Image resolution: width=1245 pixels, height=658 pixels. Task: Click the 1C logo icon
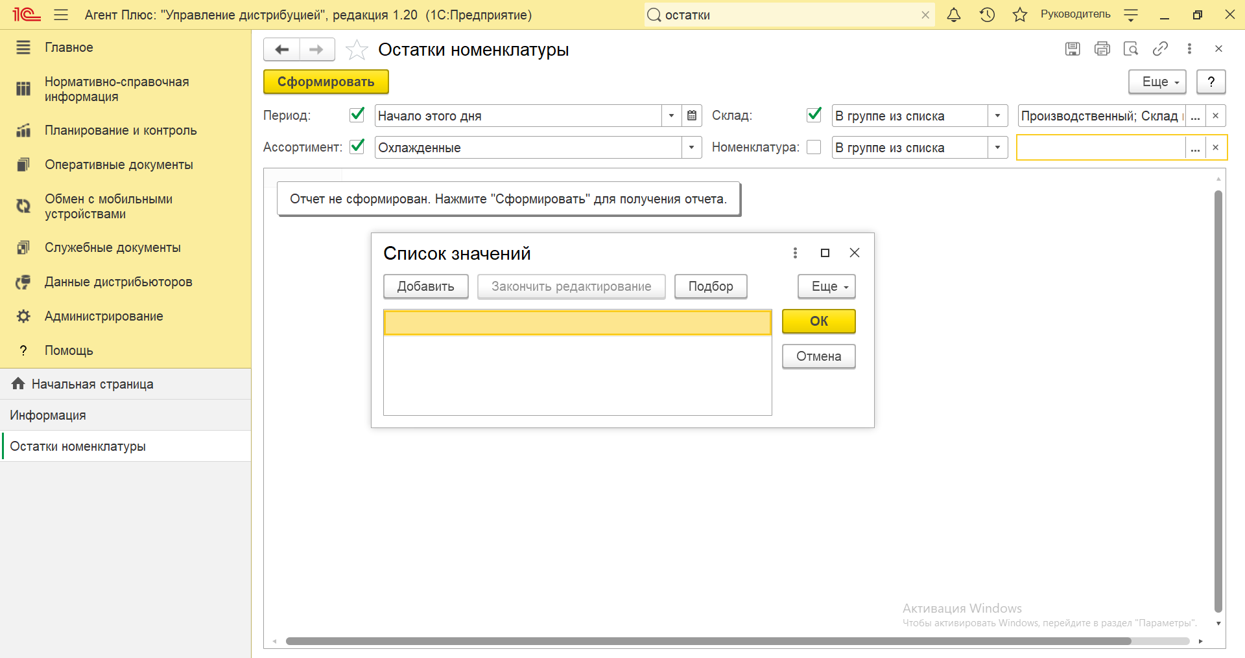(x=27, y=15)
